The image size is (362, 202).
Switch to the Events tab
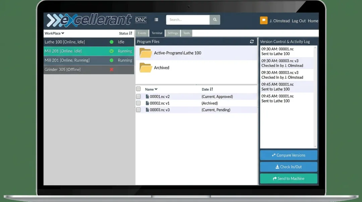point(142,33)
